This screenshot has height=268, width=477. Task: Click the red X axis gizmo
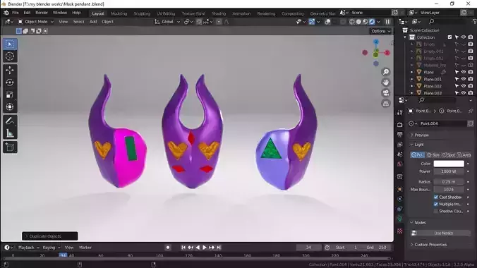387,53
